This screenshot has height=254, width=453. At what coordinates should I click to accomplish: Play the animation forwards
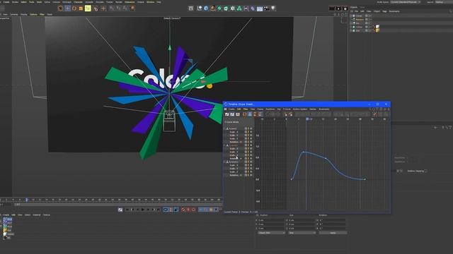(x=143, y=210)
